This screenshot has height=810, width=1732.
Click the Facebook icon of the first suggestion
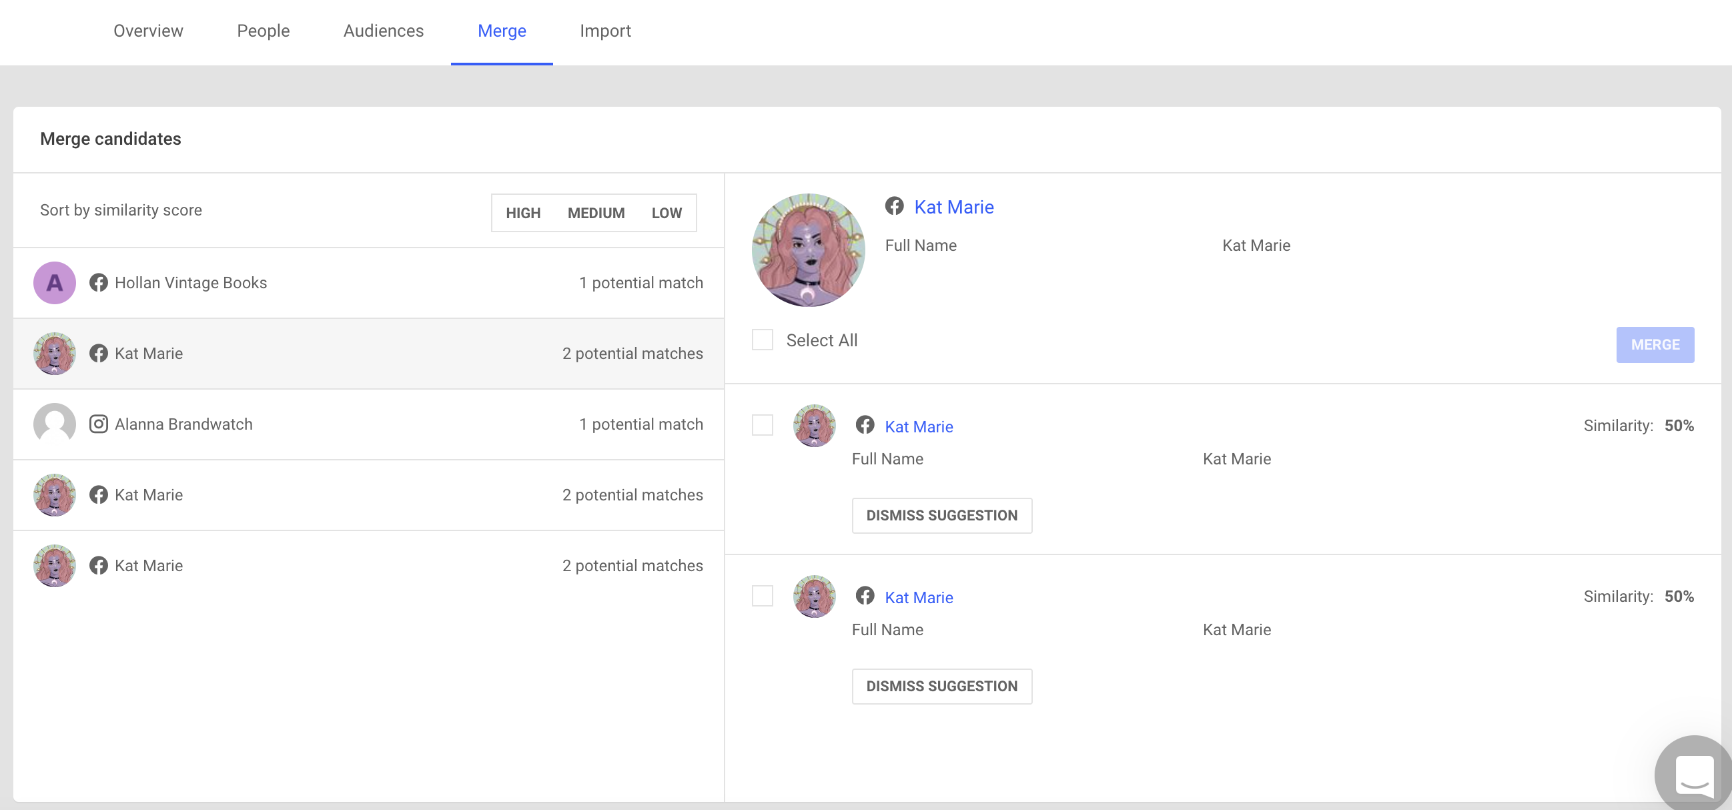(x=865, y=425)
